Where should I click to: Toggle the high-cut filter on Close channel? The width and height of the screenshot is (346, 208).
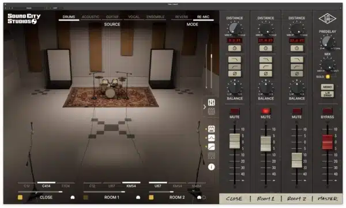(x=235, y=60)
